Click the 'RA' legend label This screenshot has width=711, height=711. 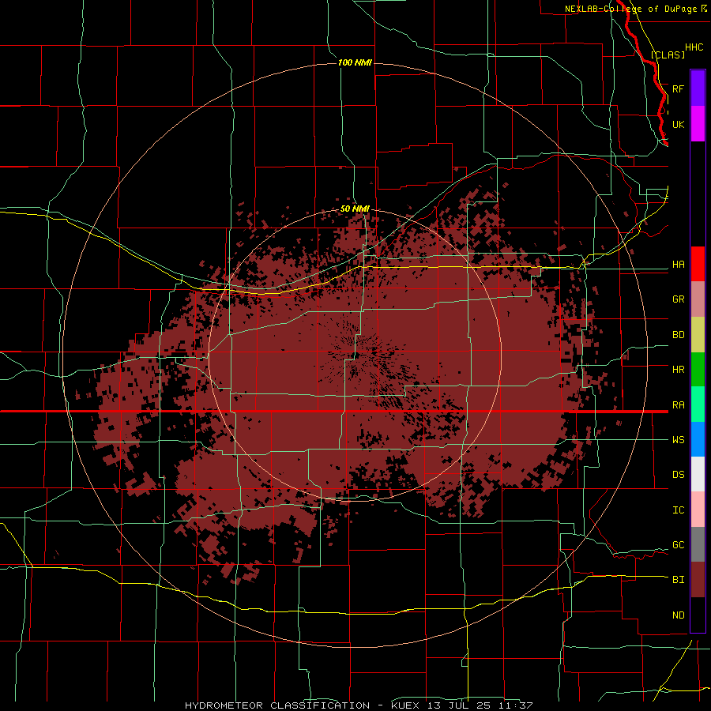pos(678,405)
